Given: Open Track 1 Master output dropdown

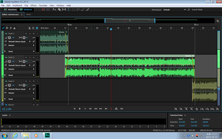Looking at the screenshot, I should tap(34, 45).
